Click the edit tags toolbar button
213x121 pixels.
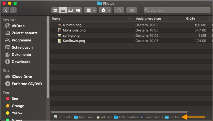[x=132, y=10]
